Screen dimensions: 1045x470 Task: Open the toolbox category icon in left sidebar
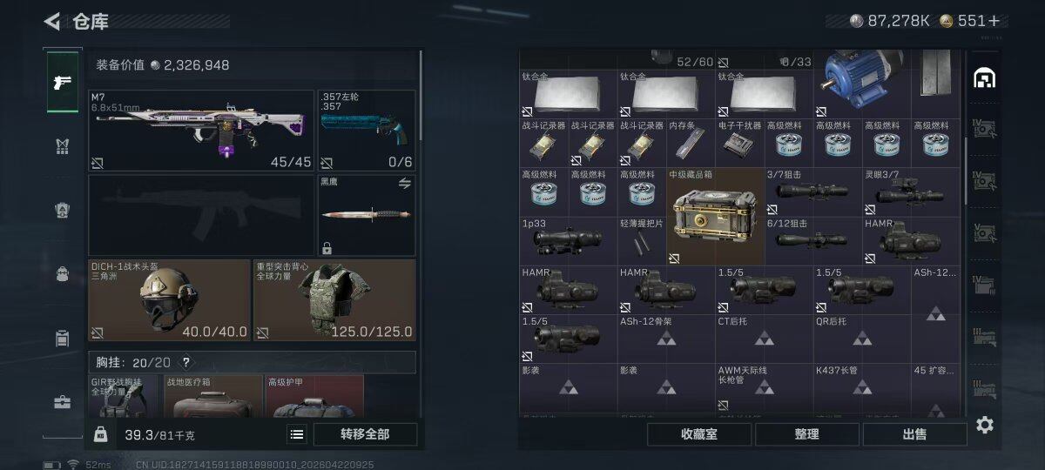click(x=62, y=402)
